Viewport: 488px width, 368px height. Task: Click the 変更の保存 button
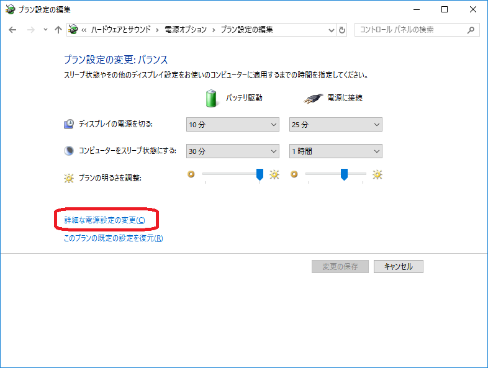coord(340,267)
